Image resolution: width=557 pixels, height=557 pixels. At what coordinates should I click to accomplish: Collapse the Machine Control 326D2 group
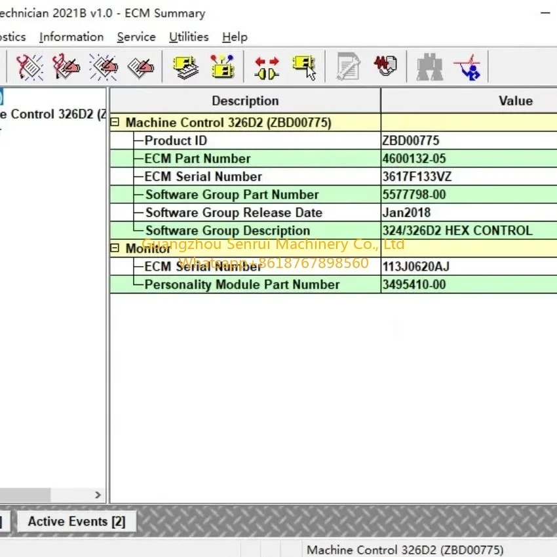coord(115,122)
